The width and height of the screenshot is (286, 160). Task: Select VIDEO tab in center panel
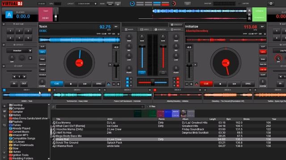[145, 29]
